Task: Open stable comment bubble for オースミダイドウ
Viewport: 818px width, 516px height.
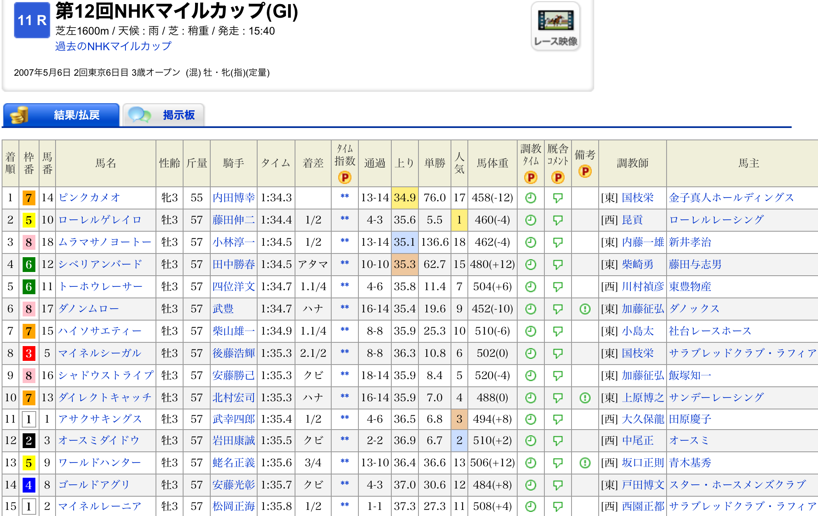Action: 558,441
